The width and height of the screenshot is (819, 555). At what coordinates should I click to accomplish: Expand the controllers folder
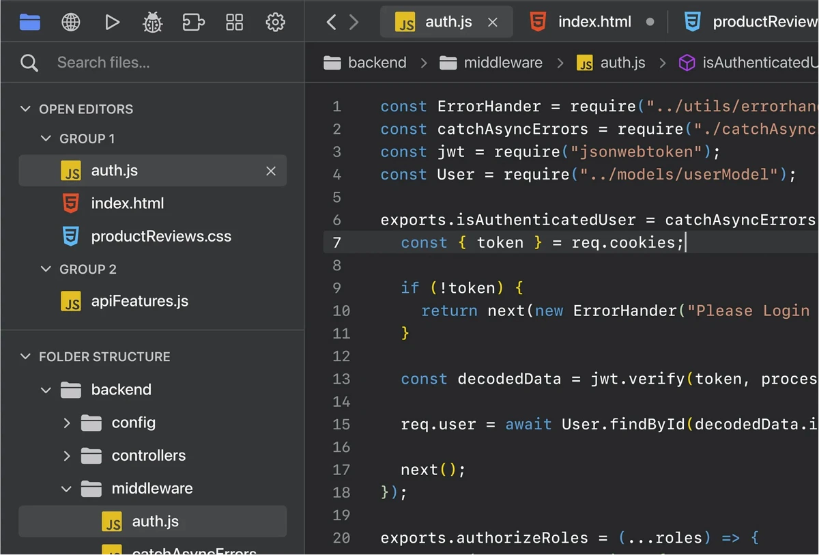[x=67, y=455]
